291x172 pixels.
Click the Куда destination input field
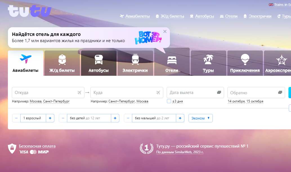pos(124,93)
